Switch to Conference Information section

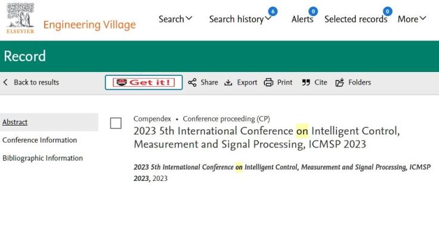39,140
